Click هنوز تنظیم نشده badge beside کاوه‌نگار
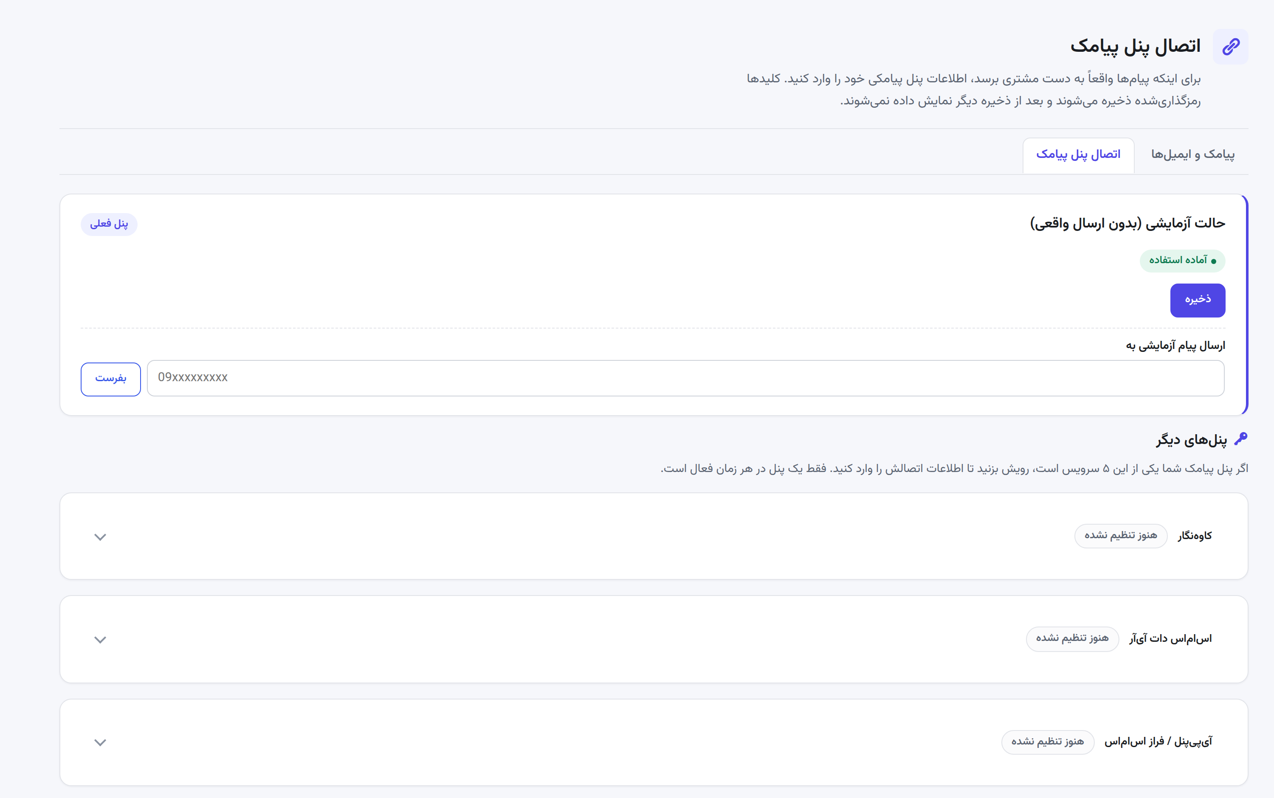1274x798 pixels. click(1120, 536)
